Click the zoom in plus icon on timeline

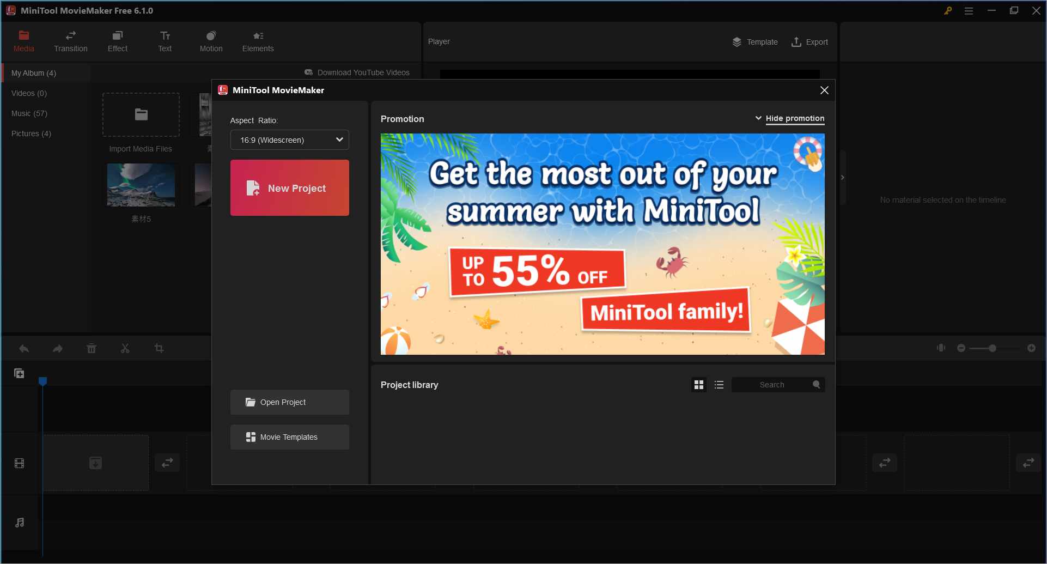(x=1031, y=348)
